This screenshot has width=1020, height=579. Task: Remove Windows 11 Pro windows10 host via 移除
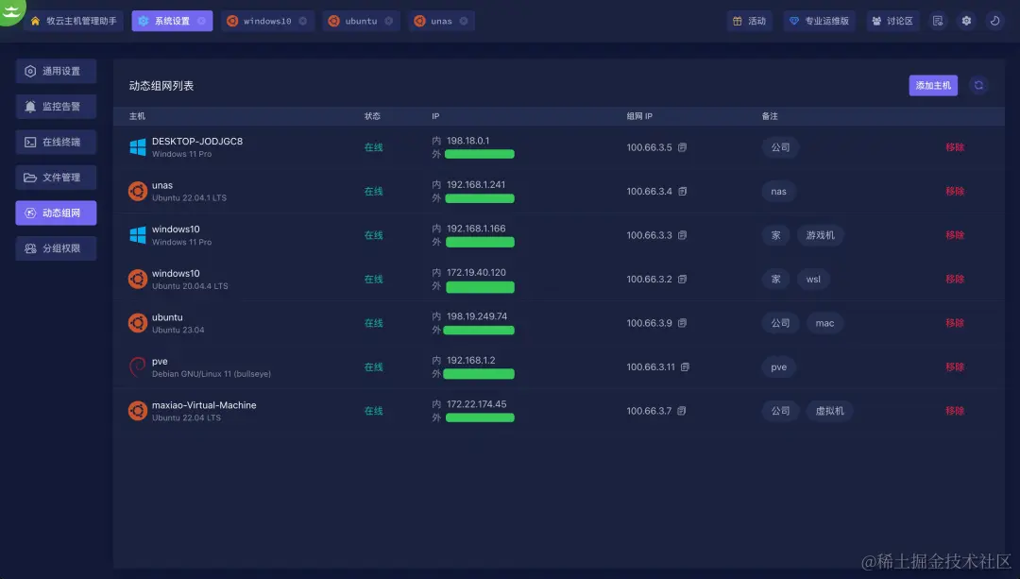tap(954, 235)
